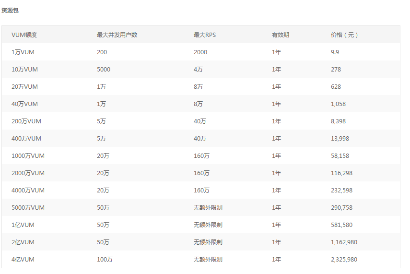This screenshot has width=410, height=274.
Task: Click the price 1,162,980
Action: 344,242
